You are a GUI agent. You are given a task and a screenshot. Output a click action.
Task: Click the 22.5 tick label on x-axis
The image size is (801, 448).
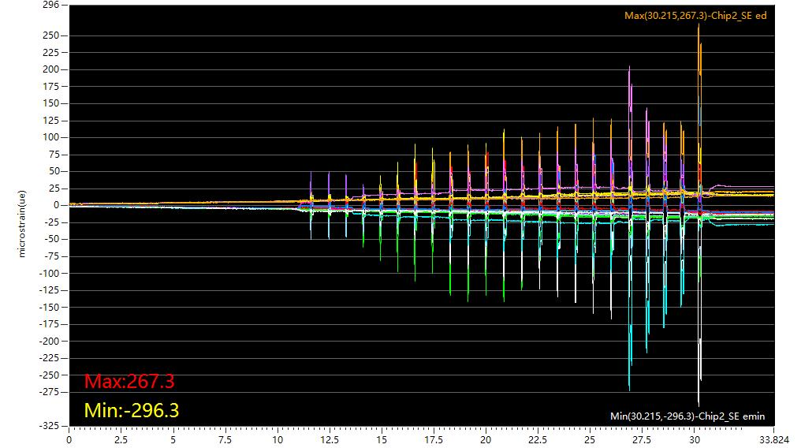click(538, 440)
